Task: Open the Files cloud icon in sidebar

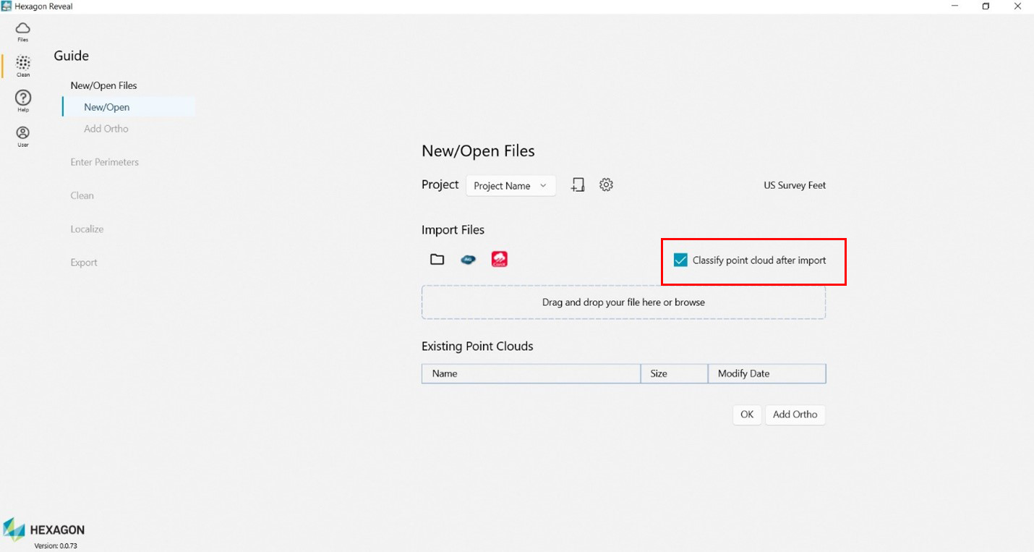Action: pos(23,30)
